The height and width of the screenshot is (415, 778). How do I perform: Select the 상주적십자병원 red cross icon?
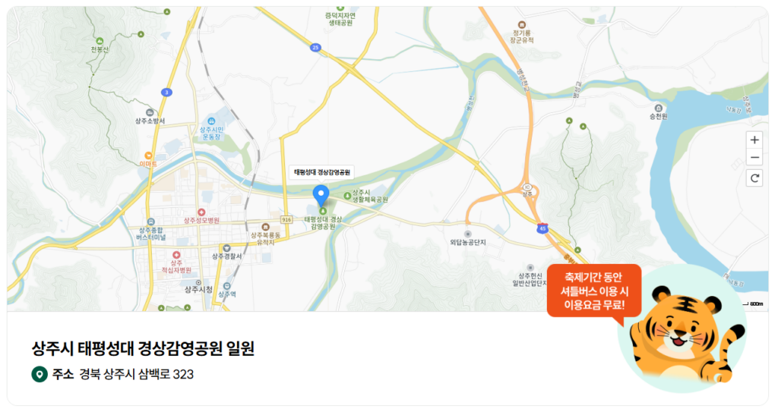[x=176, y=255]
